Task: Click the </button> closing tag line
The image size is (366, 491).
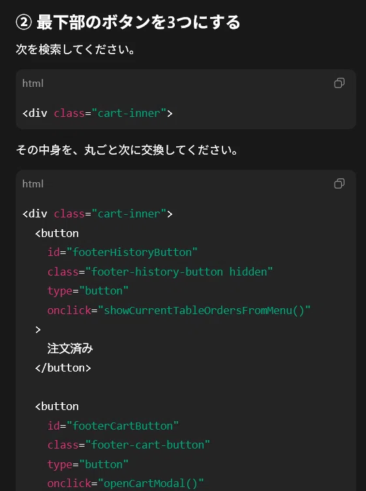Action: click(x=63, y=368)
